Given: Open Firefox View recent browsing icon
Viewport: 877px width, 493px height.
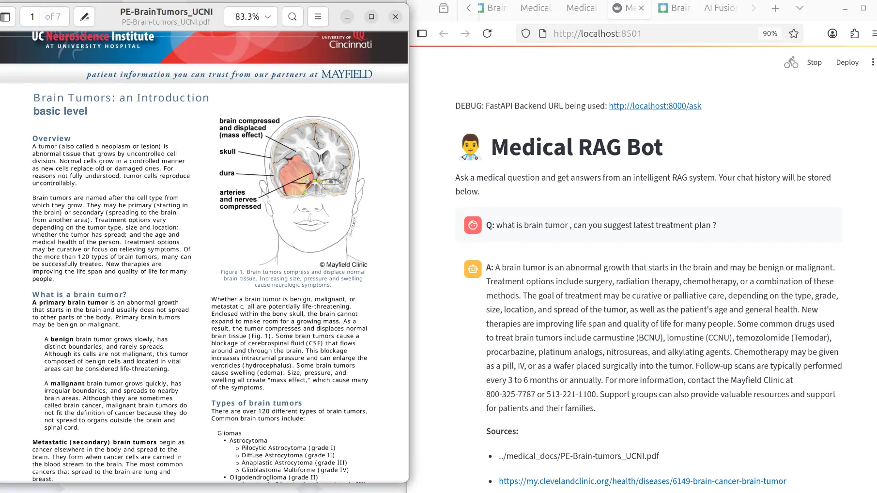Looking at the screenshot, I should (443, 8).
